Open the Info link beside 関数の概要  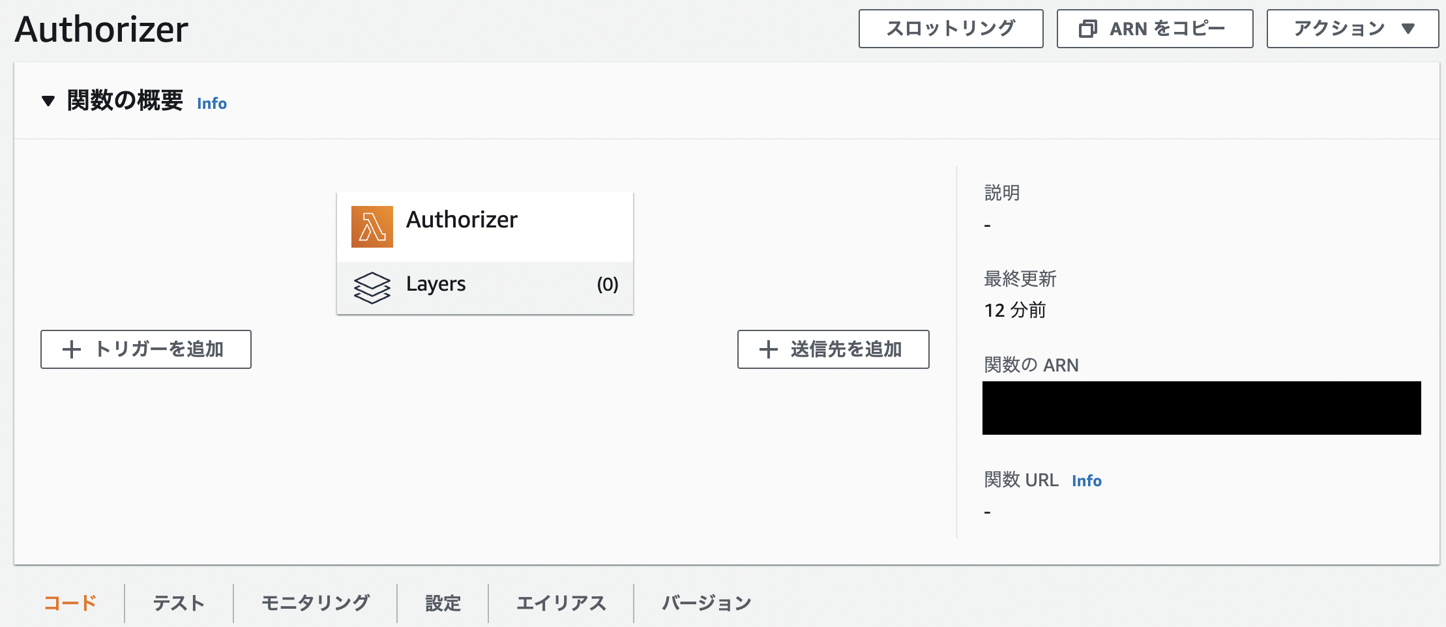[x=211, y=103]
